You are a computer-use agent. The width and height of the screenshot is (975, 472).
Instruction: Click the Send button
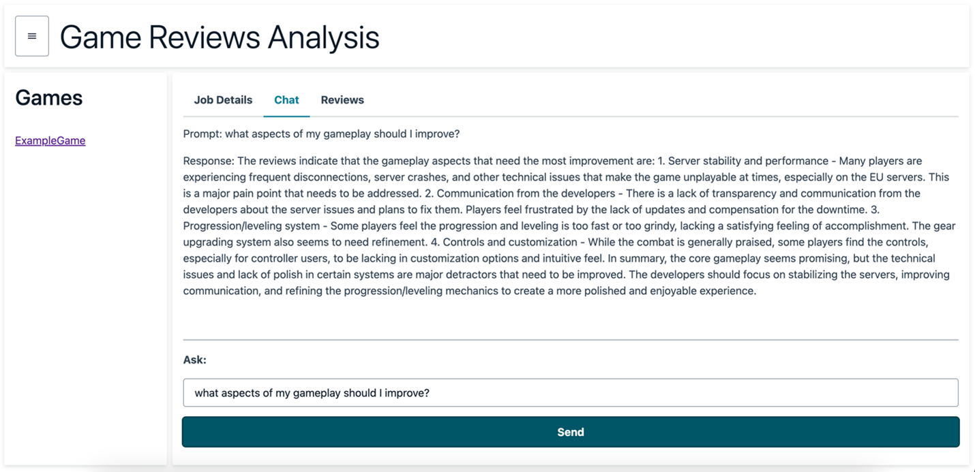[571, 432]
